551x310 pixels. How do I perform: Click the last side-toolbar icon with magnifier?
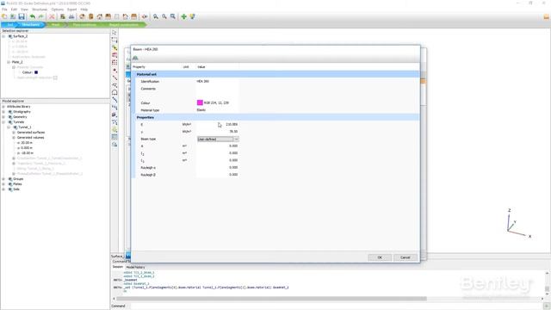(115, 145)
